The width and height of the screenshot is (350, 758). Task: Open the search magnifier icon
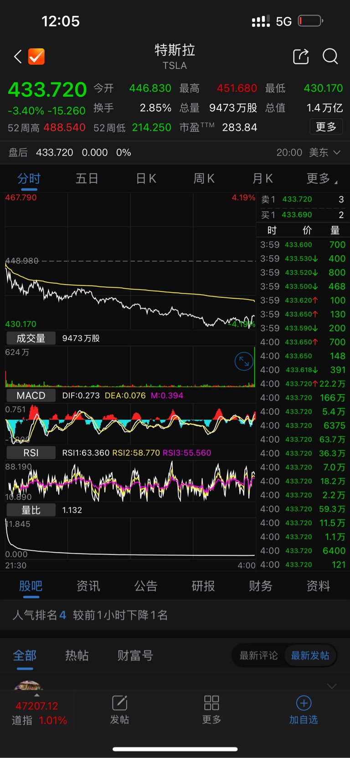pos(330,57)
